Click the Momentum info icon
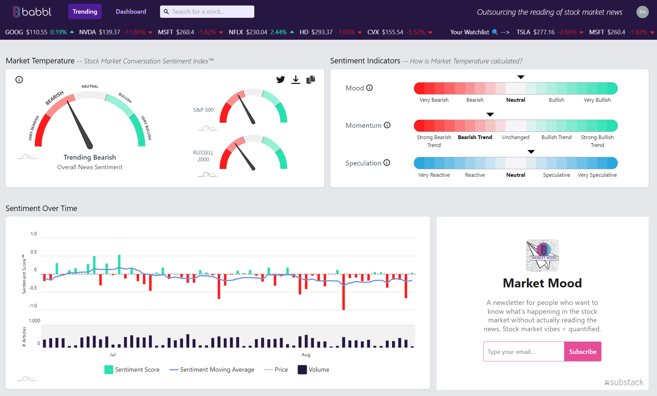This screenshot has height=396, width=657. point(387,125)
